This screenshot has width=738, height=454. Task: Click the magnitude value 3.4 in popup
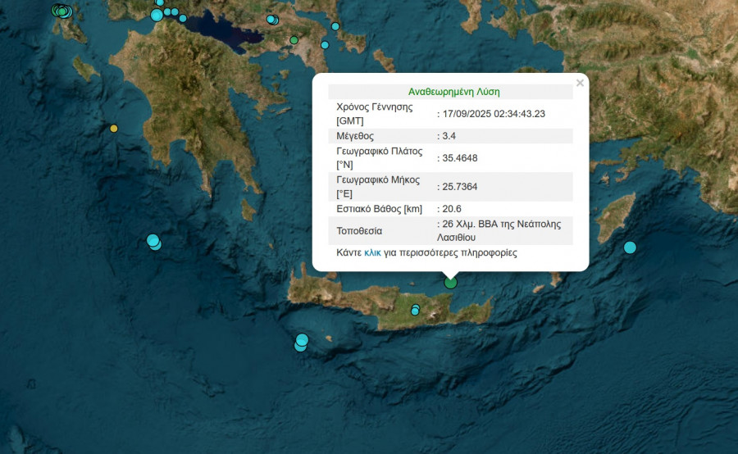click(449, 136)
